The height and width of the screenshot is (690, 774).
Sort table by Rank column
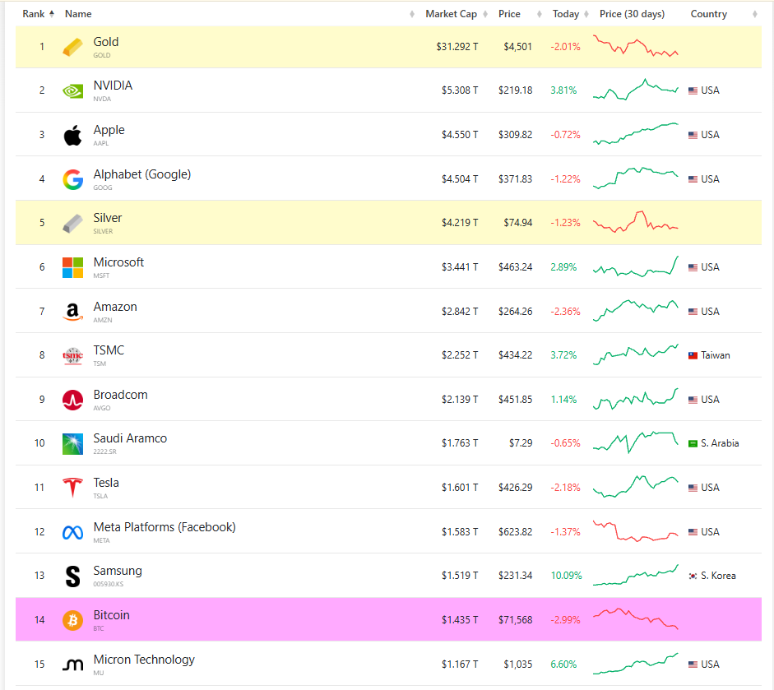pos(38,14)
